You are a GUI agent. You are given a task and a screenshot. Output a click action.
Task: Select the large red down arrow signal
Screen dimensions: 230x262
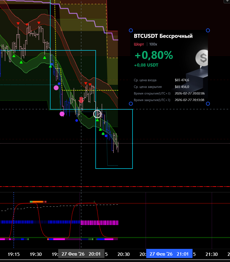81,100
